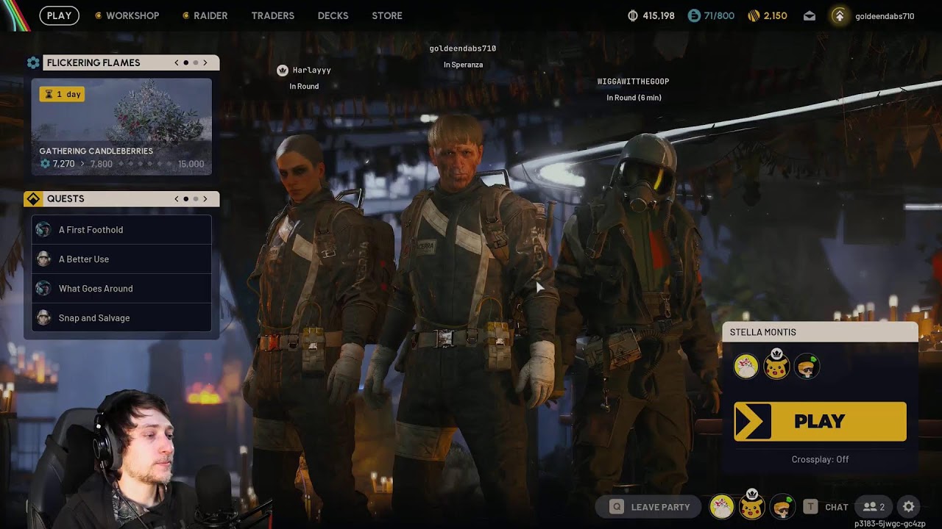
Task: Select player name WIGGAWITTHEGOOP
Action: [x=633, y=82]
